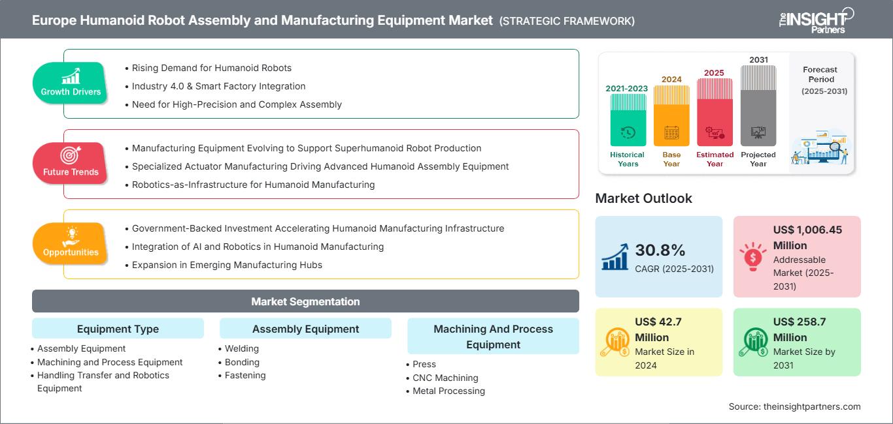This screenshot has height=424, width=893.
Task: Open the theinsightpartners.com source link
Action: pos(812,406)
